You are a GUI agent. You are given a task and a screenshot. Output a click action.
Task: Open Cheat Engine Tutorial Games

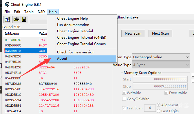click(x=82, y=44)
